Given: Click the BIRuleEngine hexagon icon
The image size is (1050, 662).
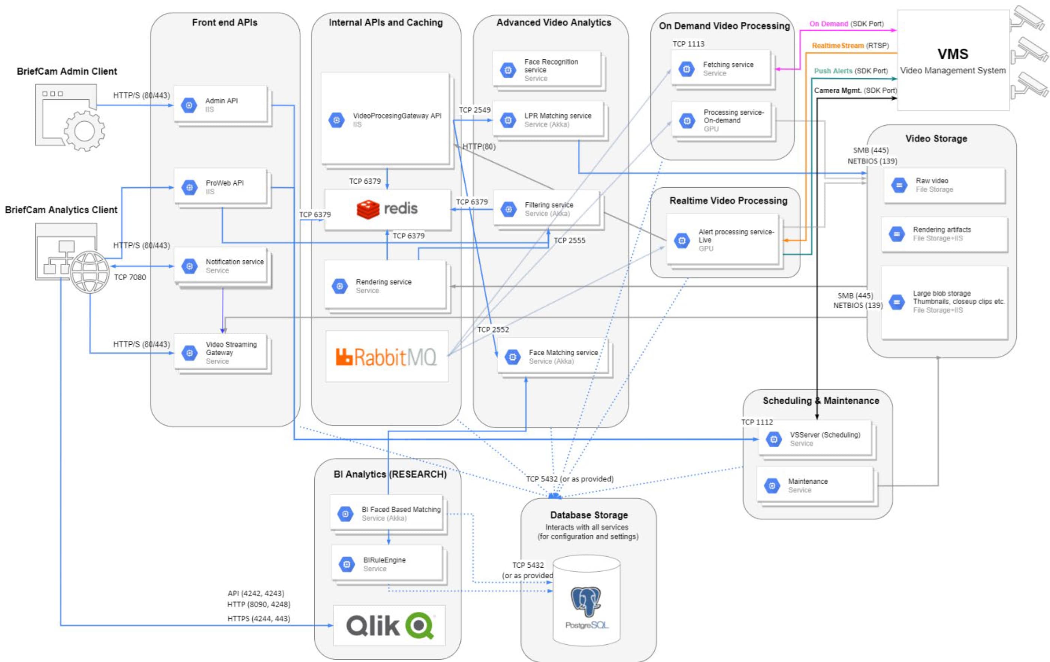Looking at the screenshot, I should pyautogui.click(x=347, y=564).
